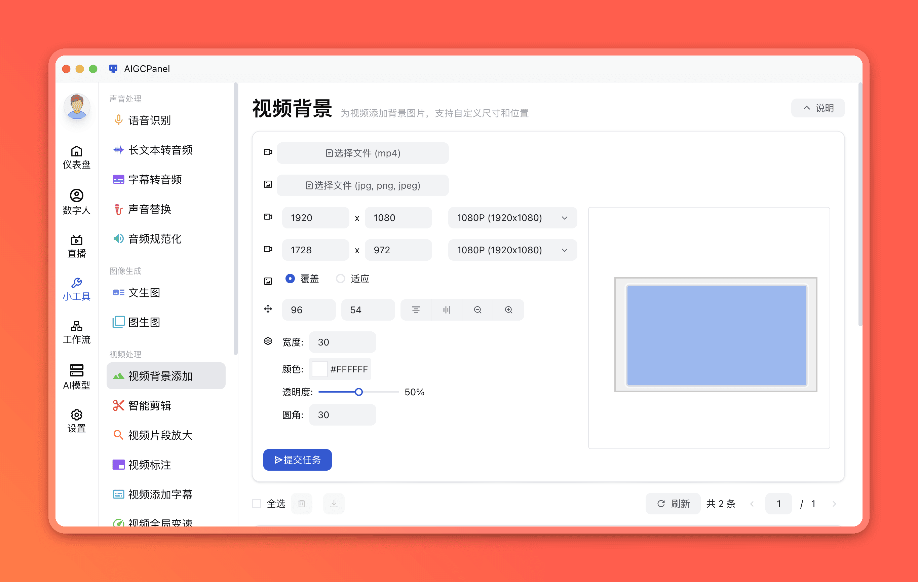Viewport: 918px width, 582px height.
Task: Open 长文本转音频 long text tool
Action: [x=166, y=150]
